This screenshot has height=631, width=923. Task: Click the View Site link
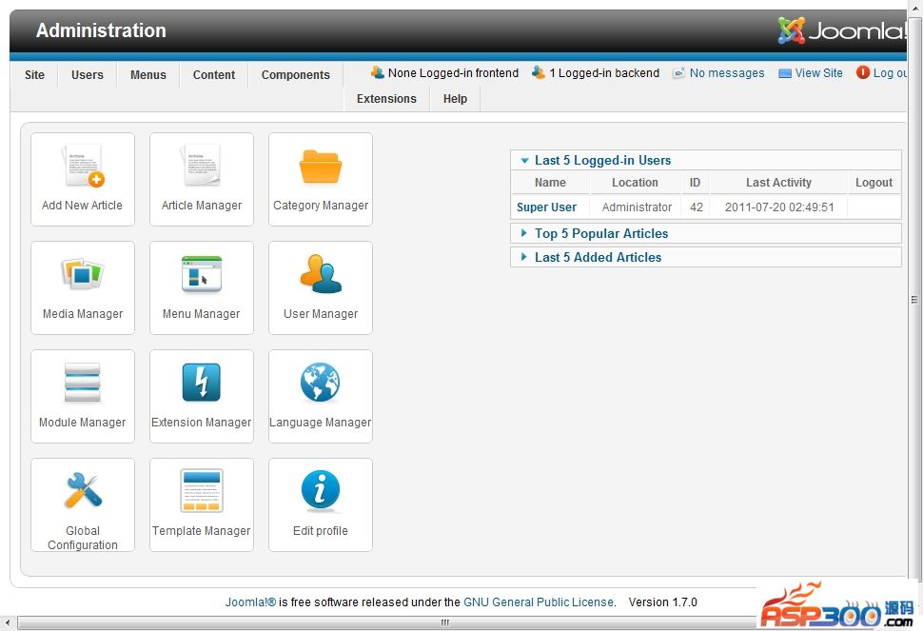point(819,73)
